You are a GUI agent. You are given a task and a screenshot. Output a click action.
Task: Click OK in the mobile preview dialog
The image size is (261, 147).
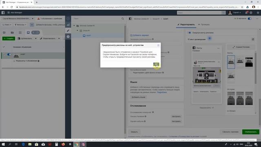(156, 65)
